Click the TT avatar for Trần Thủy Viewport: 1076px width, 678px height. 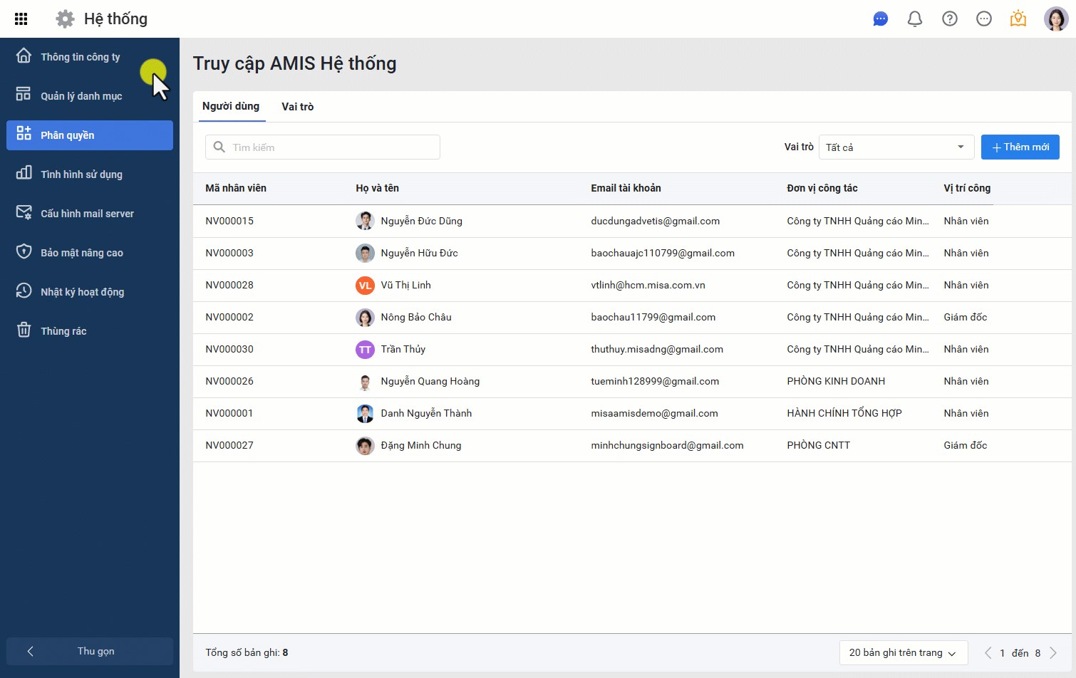click(365, 350)
